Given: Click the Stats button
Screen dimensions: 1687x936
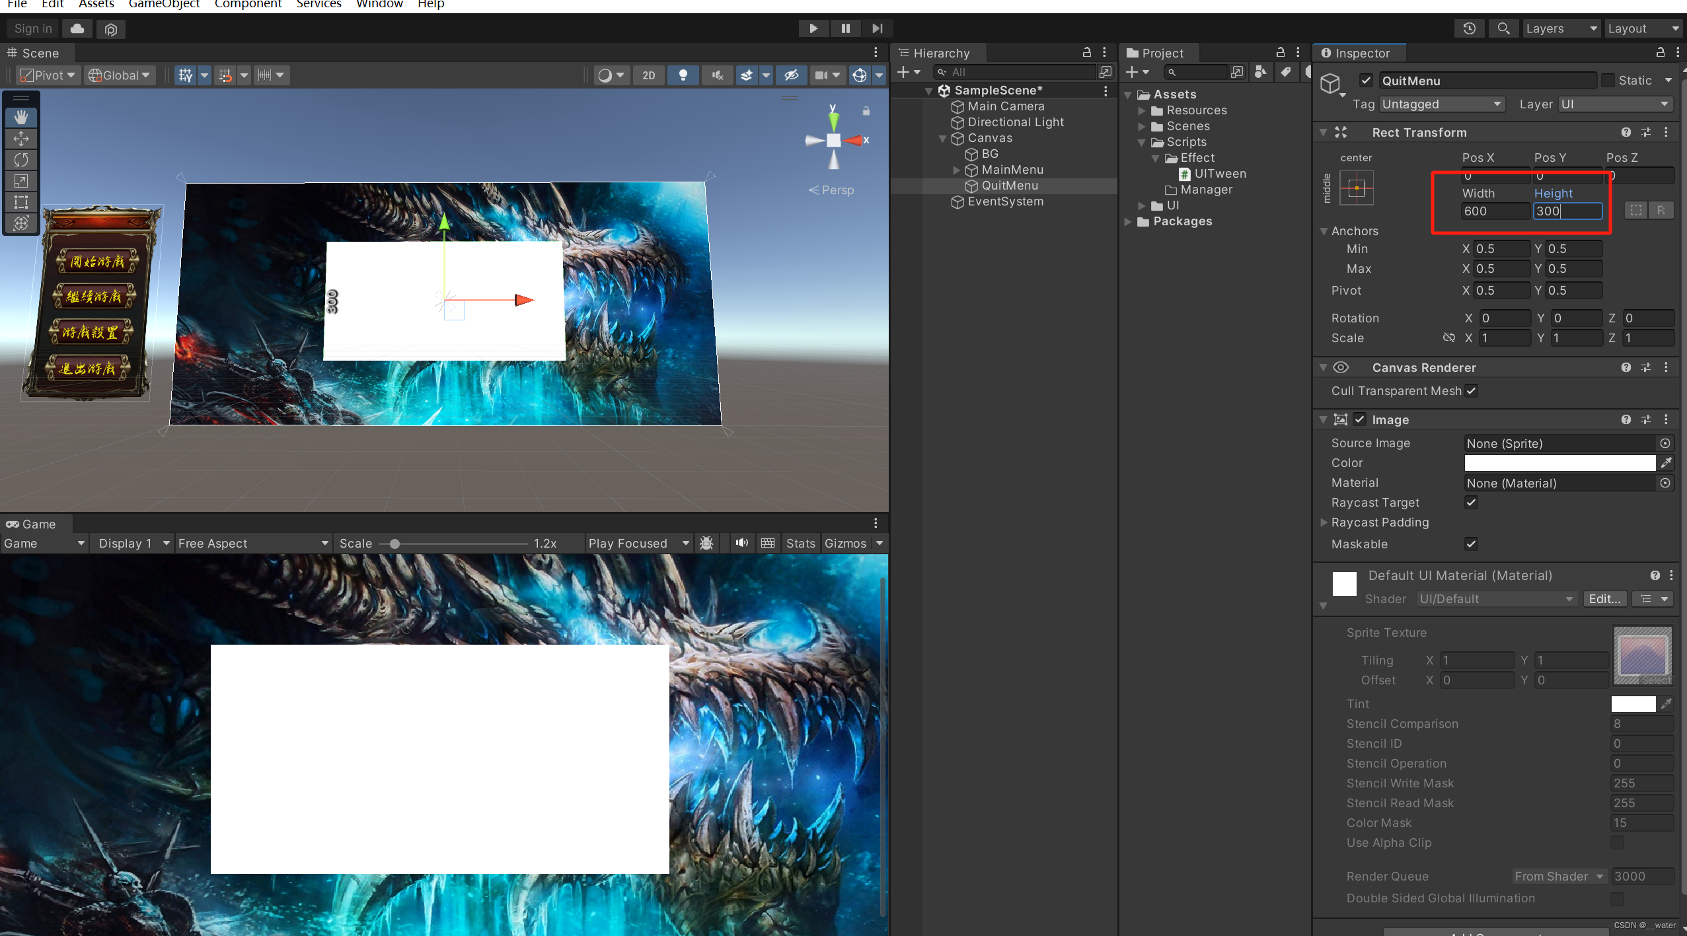Looking at the screenshot, I should (800, 543).
